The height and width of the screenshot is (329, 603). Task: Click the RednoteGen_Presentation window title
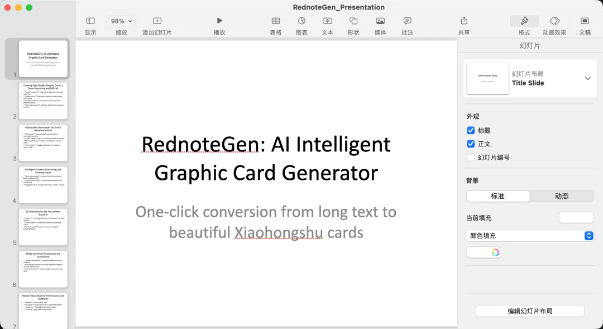pyautogui.click(x=338, y=7)
